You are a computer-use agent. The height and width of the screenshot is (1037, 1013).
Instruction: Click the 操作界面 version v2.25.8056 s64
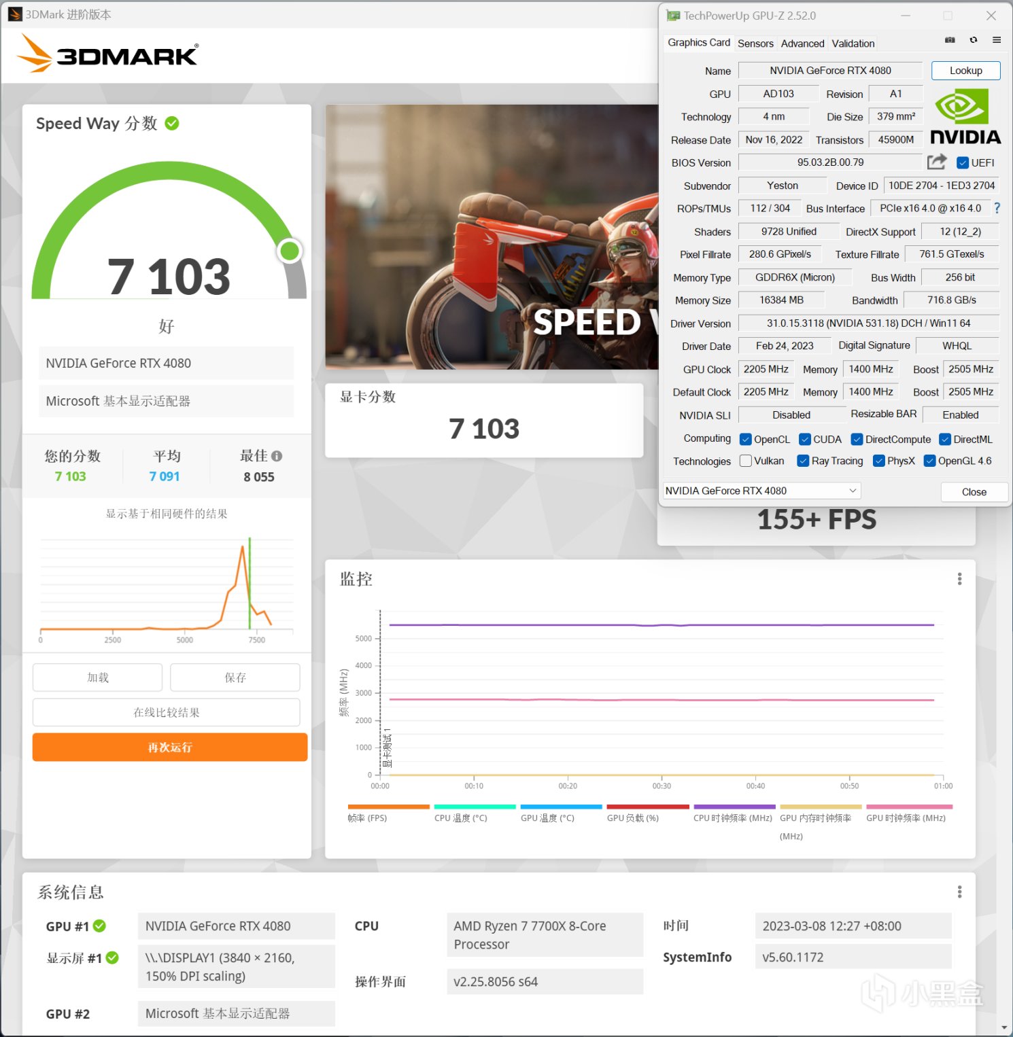(545, 981)
